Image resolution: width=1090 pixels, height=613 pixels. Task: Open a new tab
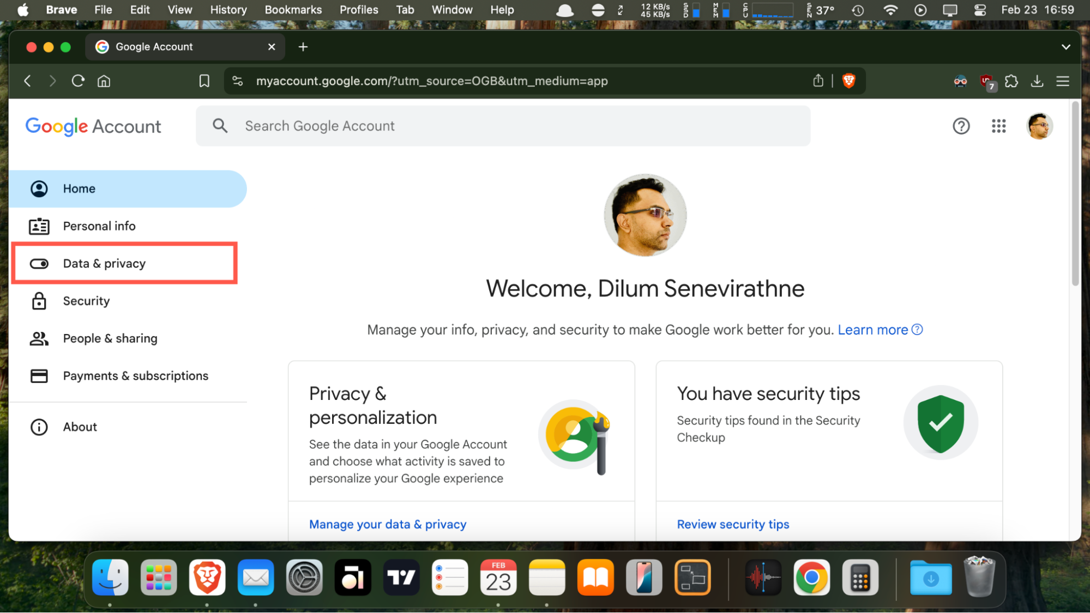[303, 47]
